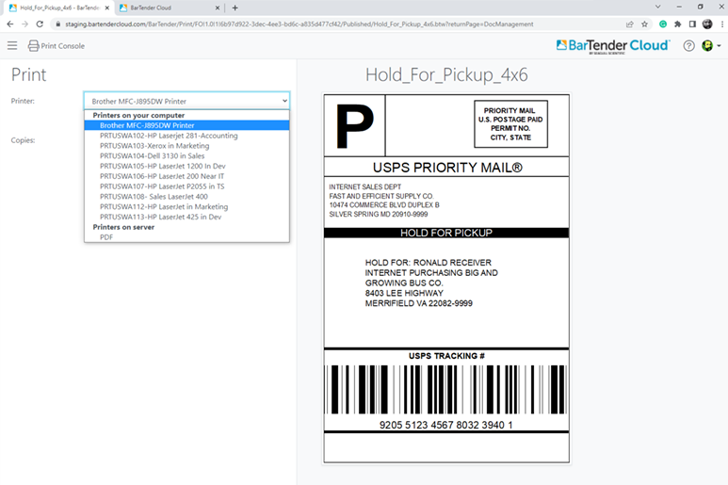Image resolution: width=728 pixels, height=485 pixels.
Task: Click the help question mark icon
Action: click(688, 45)
